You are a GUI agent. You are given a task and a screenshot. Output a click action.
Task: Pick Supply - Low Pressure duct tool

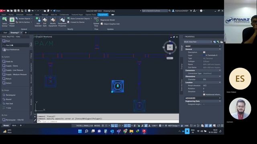[13, 70]
